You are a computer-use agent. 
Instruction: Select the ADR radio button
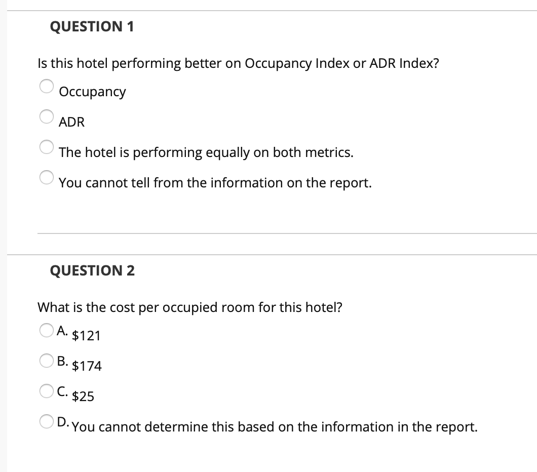[x=46, y=117]
